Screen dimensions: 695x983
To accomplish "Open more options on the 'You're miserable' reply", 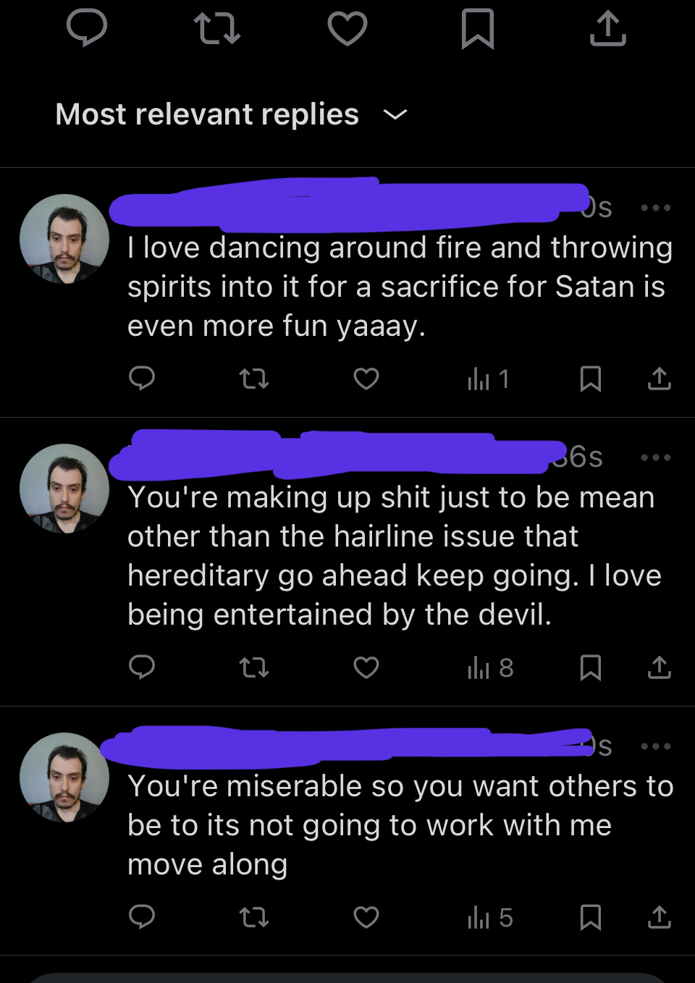I will tap(656, 746).
